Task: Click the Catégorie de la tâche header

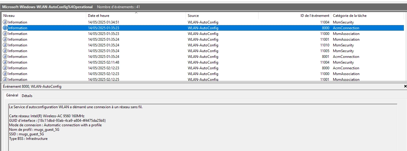Action: [x=350, y=16]
